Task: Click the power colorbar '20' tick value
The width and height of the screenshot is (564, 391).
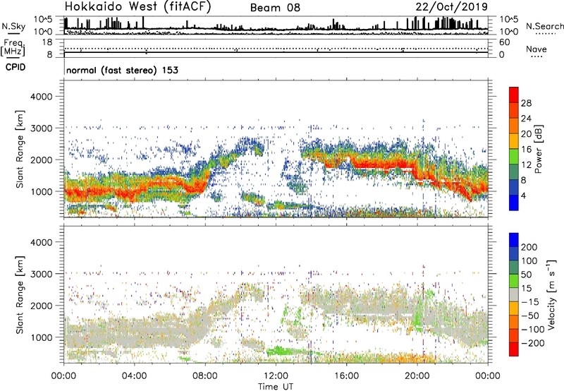Action: pos(526,134)
